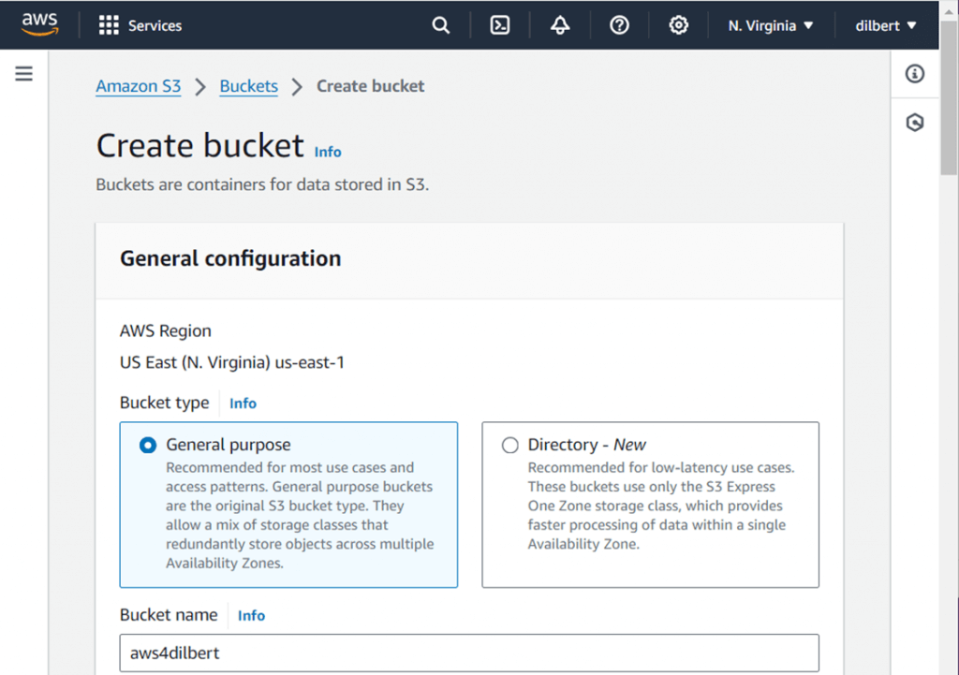Click Info next to Bucket type

(x=243, y=403)
